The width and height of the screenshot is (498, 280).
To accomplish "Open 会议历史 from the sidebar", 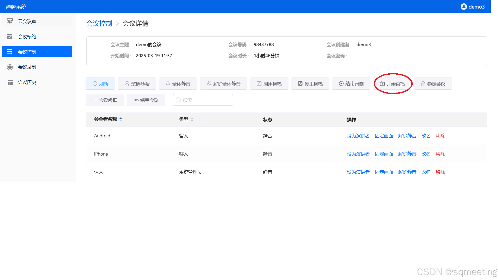I will (27, 82).
